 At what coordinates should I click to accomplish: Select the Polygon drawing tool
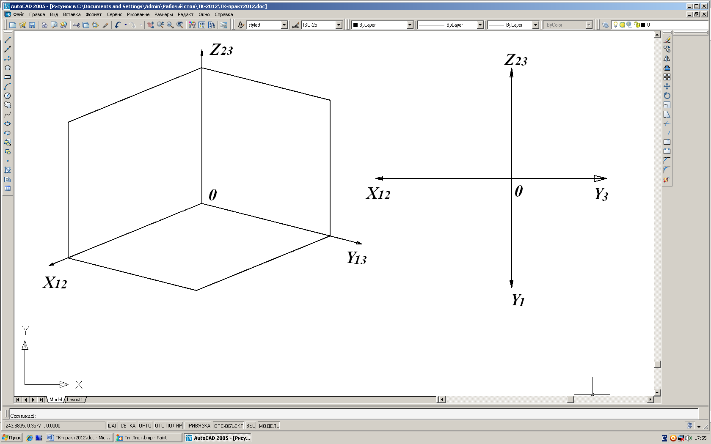[8, 68]
